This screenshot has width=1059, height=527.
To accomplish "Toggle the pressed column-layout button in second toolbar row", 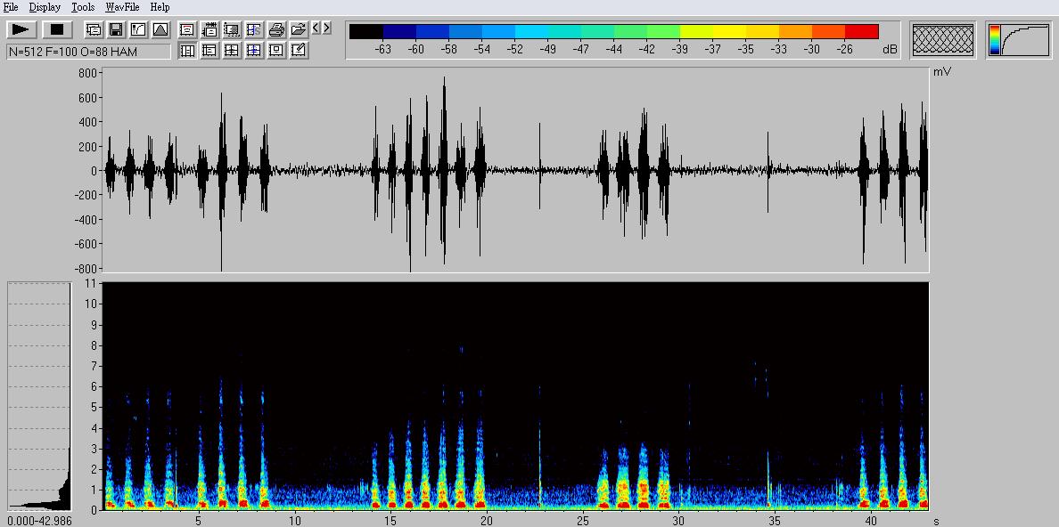I will point(187,51).
